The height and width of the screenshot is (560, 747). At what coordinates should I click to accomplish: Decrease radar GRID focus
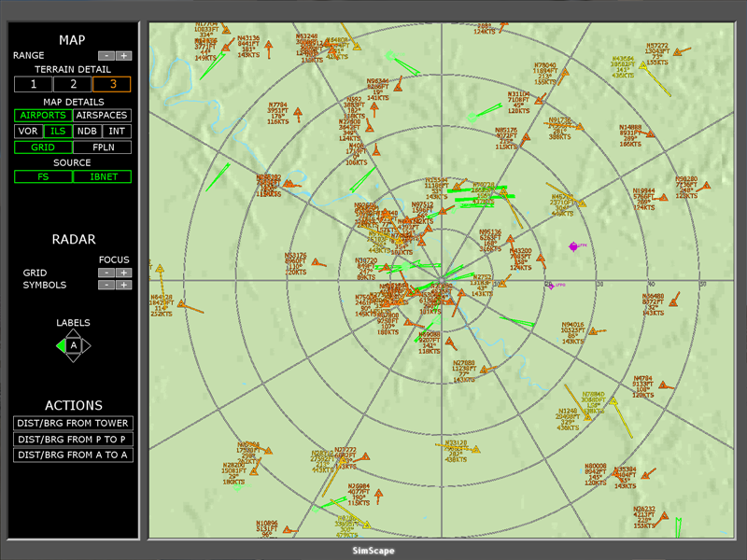[106, 273]
